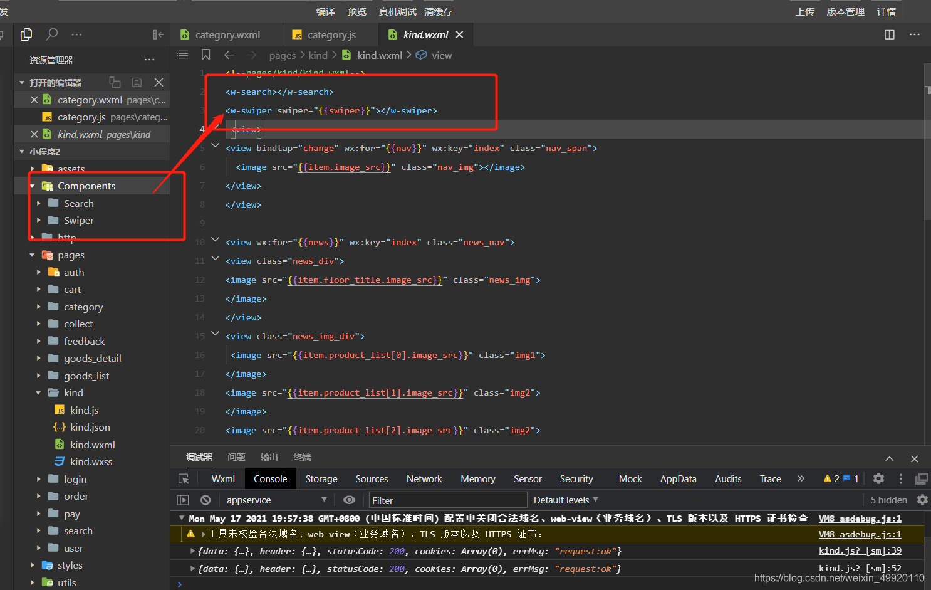Screen dimensions: 931x590
Task: Open the Console tab
Action: [270, 479]
